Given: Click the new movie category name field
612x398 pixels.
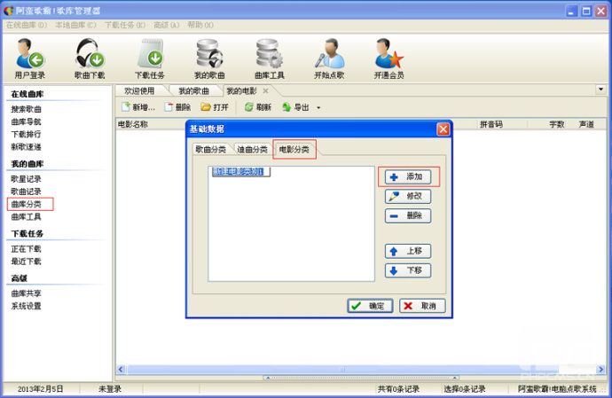Looking at the screenshot, I should tap(241, 172).
